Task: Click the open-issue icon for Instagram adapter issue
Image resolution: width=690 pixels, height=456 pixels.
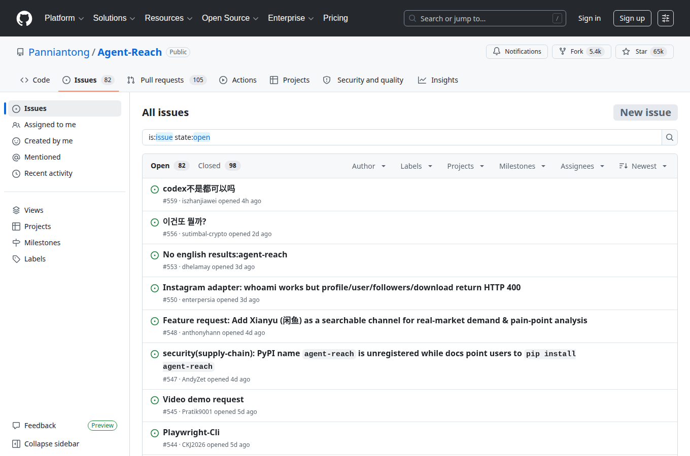Action: point(155,288)
